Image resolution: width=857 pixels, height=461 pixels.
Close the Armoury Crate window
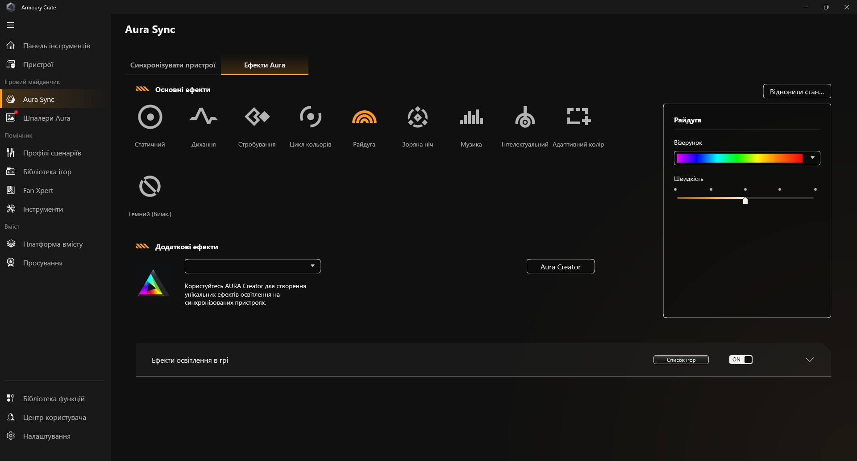(x=847, y=7)
